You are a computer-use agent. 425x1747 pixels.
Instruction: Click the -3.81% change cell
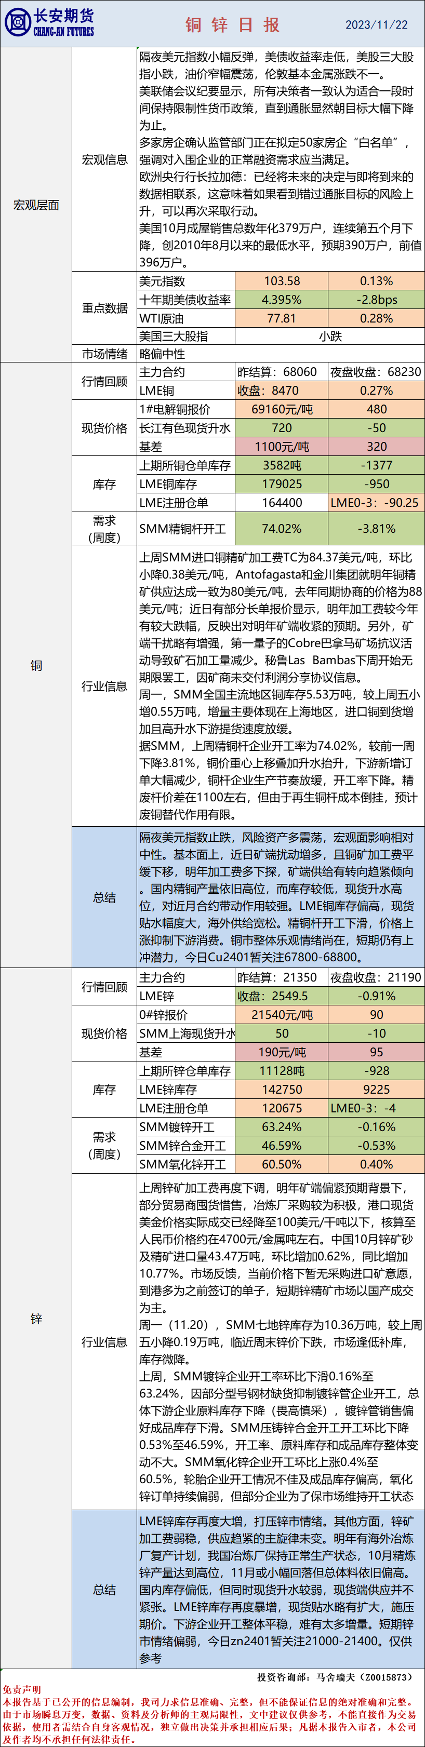click(376, 529)
